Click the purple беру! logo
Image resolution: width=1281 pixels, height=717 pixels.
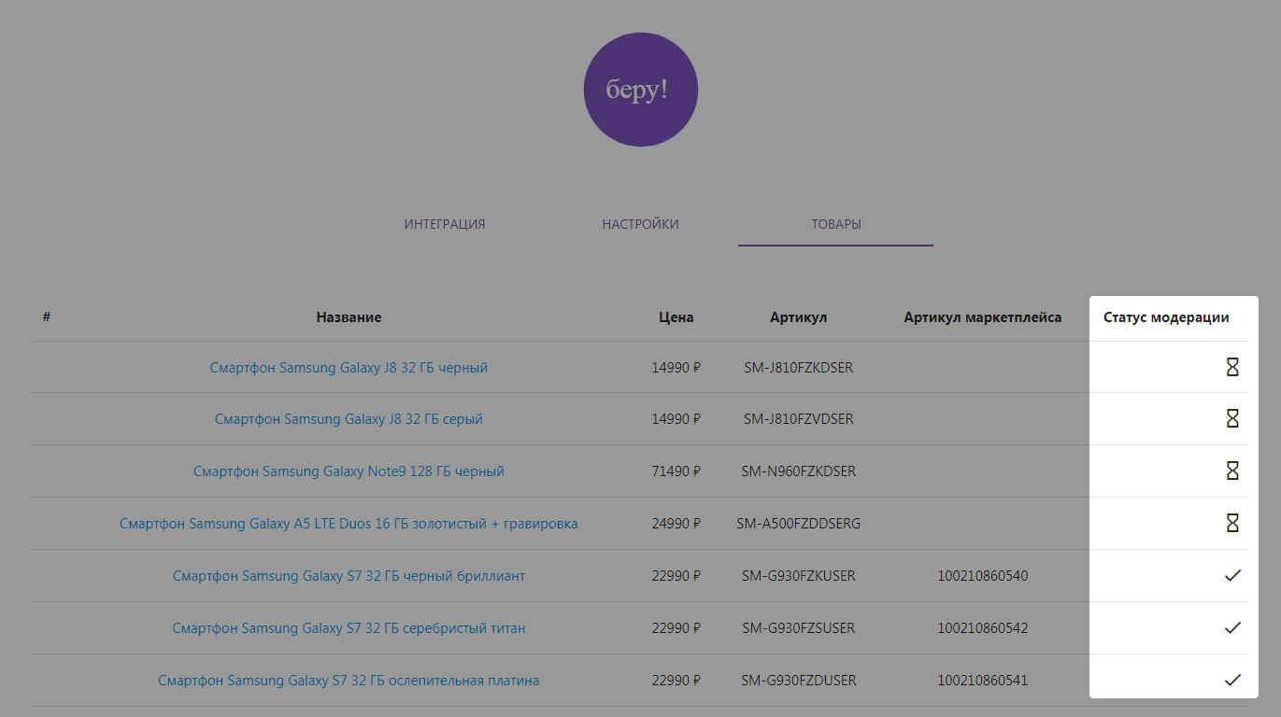coord(640,90)
